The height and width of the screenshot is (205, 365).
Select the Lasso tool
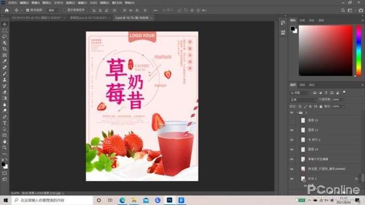[x=5, y=36]
